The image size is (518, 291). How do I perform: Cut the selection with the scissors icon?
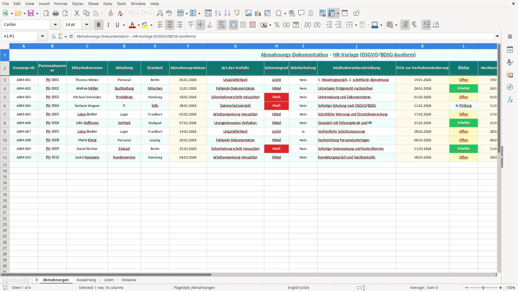coord(77,13)
